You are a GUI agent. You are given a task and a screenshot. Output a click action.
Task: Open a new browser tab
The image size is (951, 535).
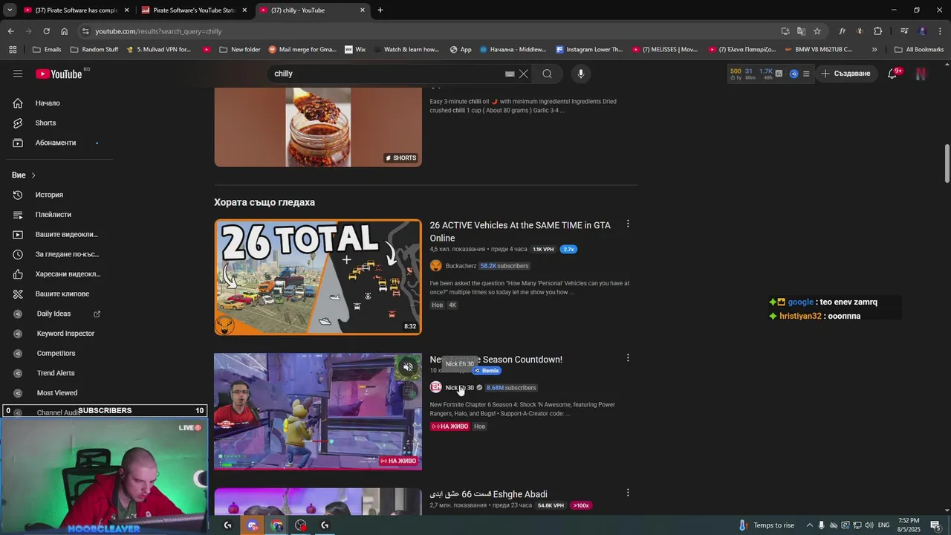pos(380,10)
